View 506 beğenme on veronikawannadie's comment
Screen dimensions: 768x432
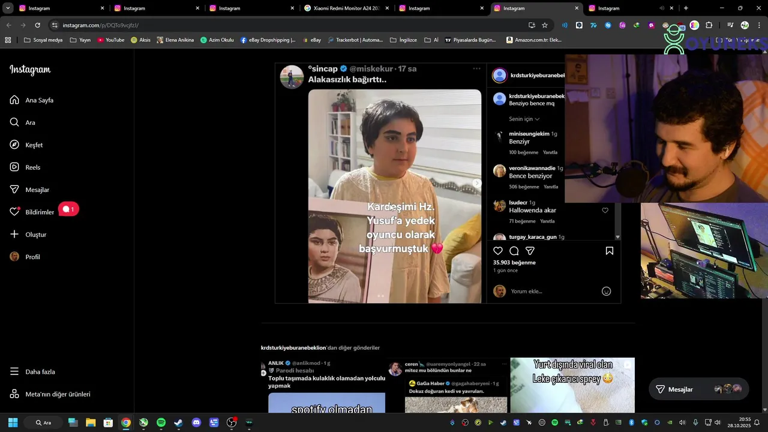point(524,187)
